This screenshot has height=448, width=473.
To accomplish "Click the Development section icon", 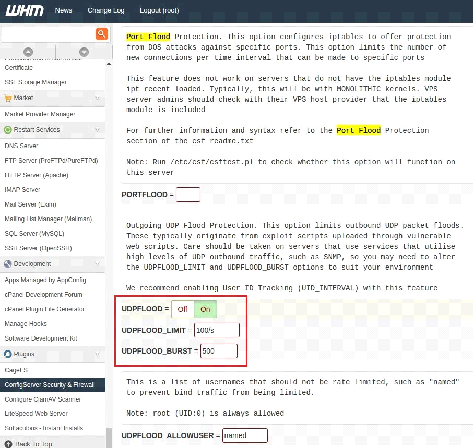I will tap(8, 264).
